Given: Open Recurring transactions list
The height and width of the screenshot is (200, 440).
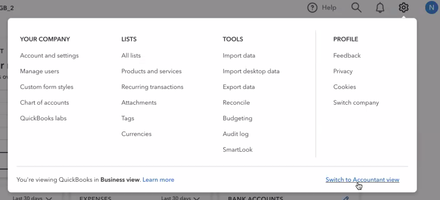Looking at the screenshot, I should 152,87.
